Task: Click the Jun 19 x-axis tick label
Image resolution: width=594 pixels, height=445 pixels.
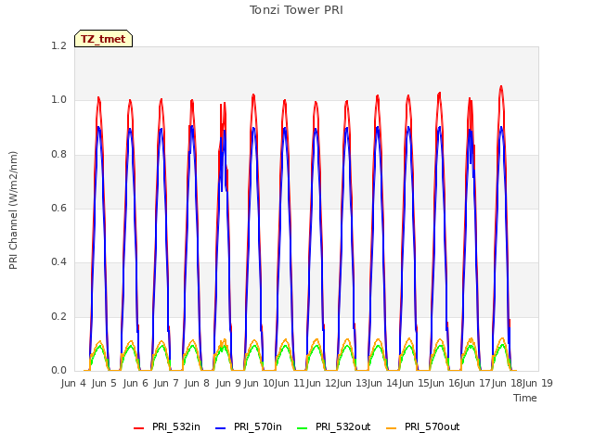Action: [537, 383]
